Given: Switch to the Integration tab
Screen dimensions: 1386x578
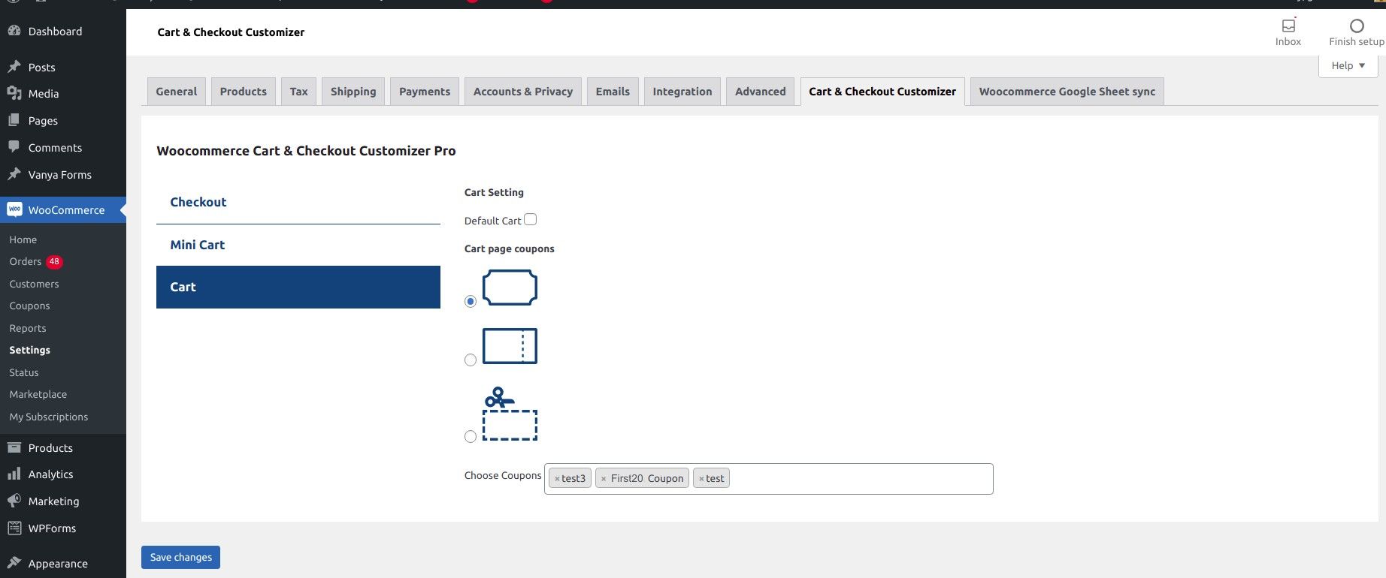Looking at the screenshot, I should pyautogui.click(x=682, y=92).
